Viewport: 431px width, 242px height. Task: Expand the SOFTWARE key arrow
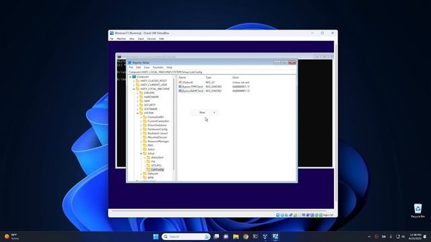point(137,109)
